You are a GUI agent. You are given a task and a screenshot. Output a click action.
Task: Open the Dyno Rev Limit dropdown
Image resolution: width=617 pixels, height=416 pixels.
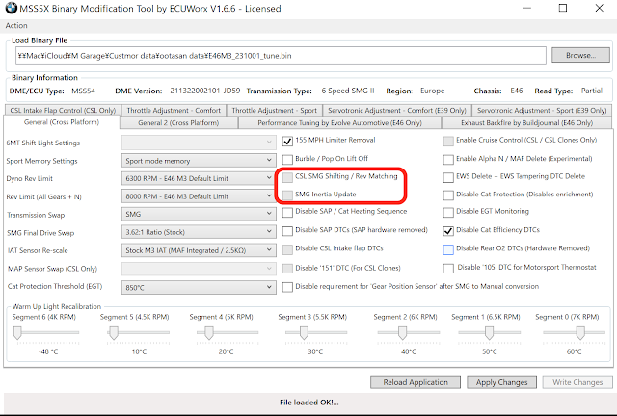pos(199,178)
